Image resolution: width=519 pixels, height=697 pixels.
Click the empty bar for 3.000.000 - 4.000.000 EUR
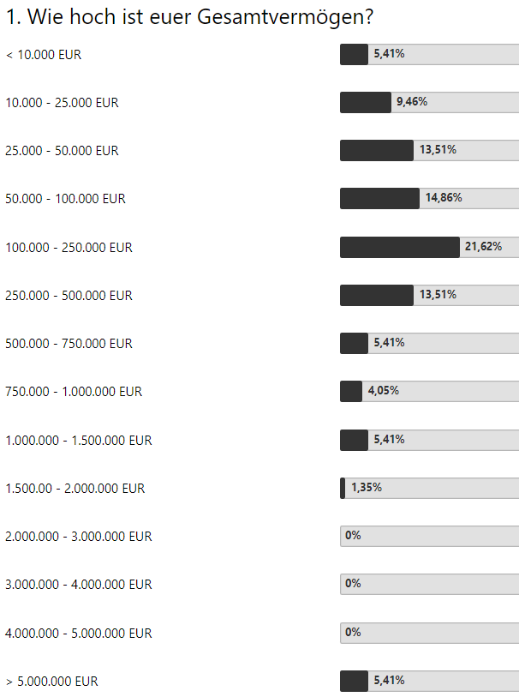[429, 584]
